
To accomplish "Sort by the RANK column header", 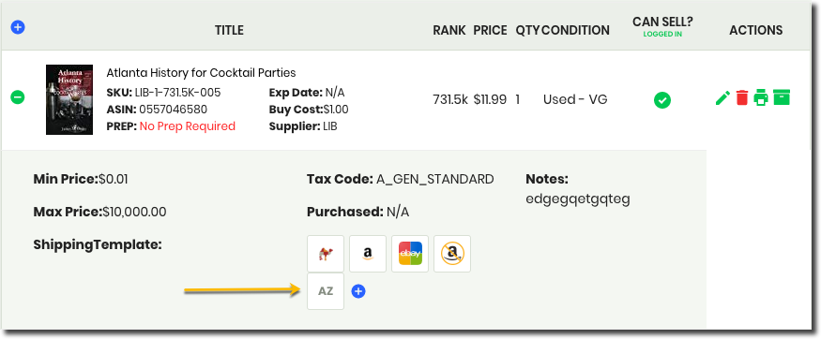I will [449, 30].
